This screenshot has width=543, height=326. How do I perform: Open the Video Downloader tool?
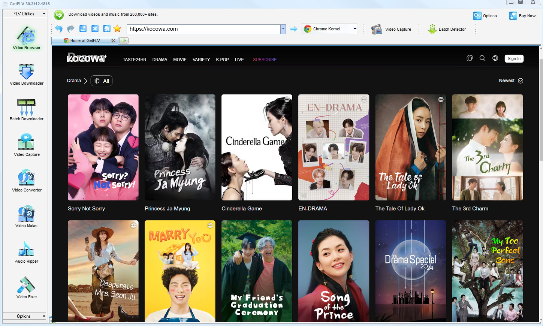pos(26,74)
